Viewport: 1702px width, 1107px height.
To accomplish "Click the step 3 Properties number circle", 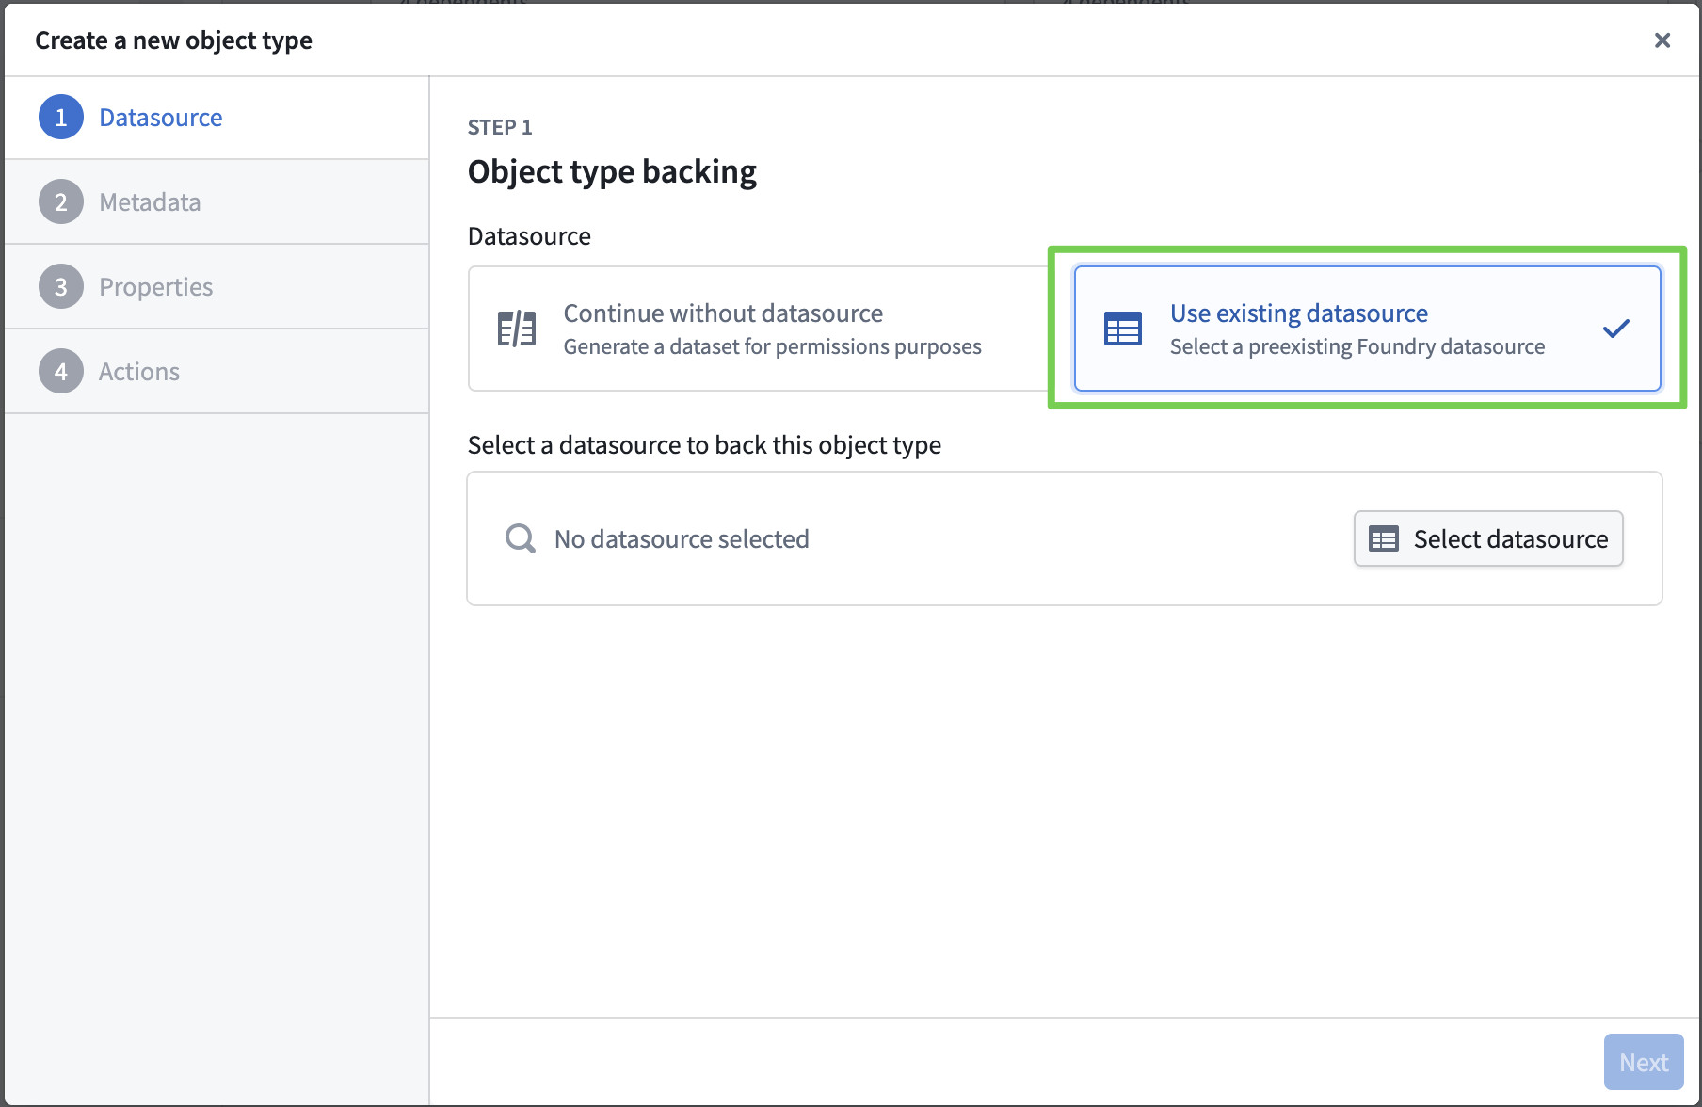I will tap(61, 287).
